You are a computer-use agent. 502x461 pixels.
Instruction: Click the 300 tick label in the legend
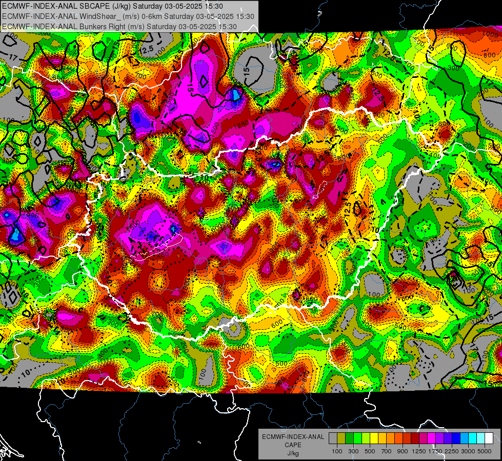tap(353, 451)
